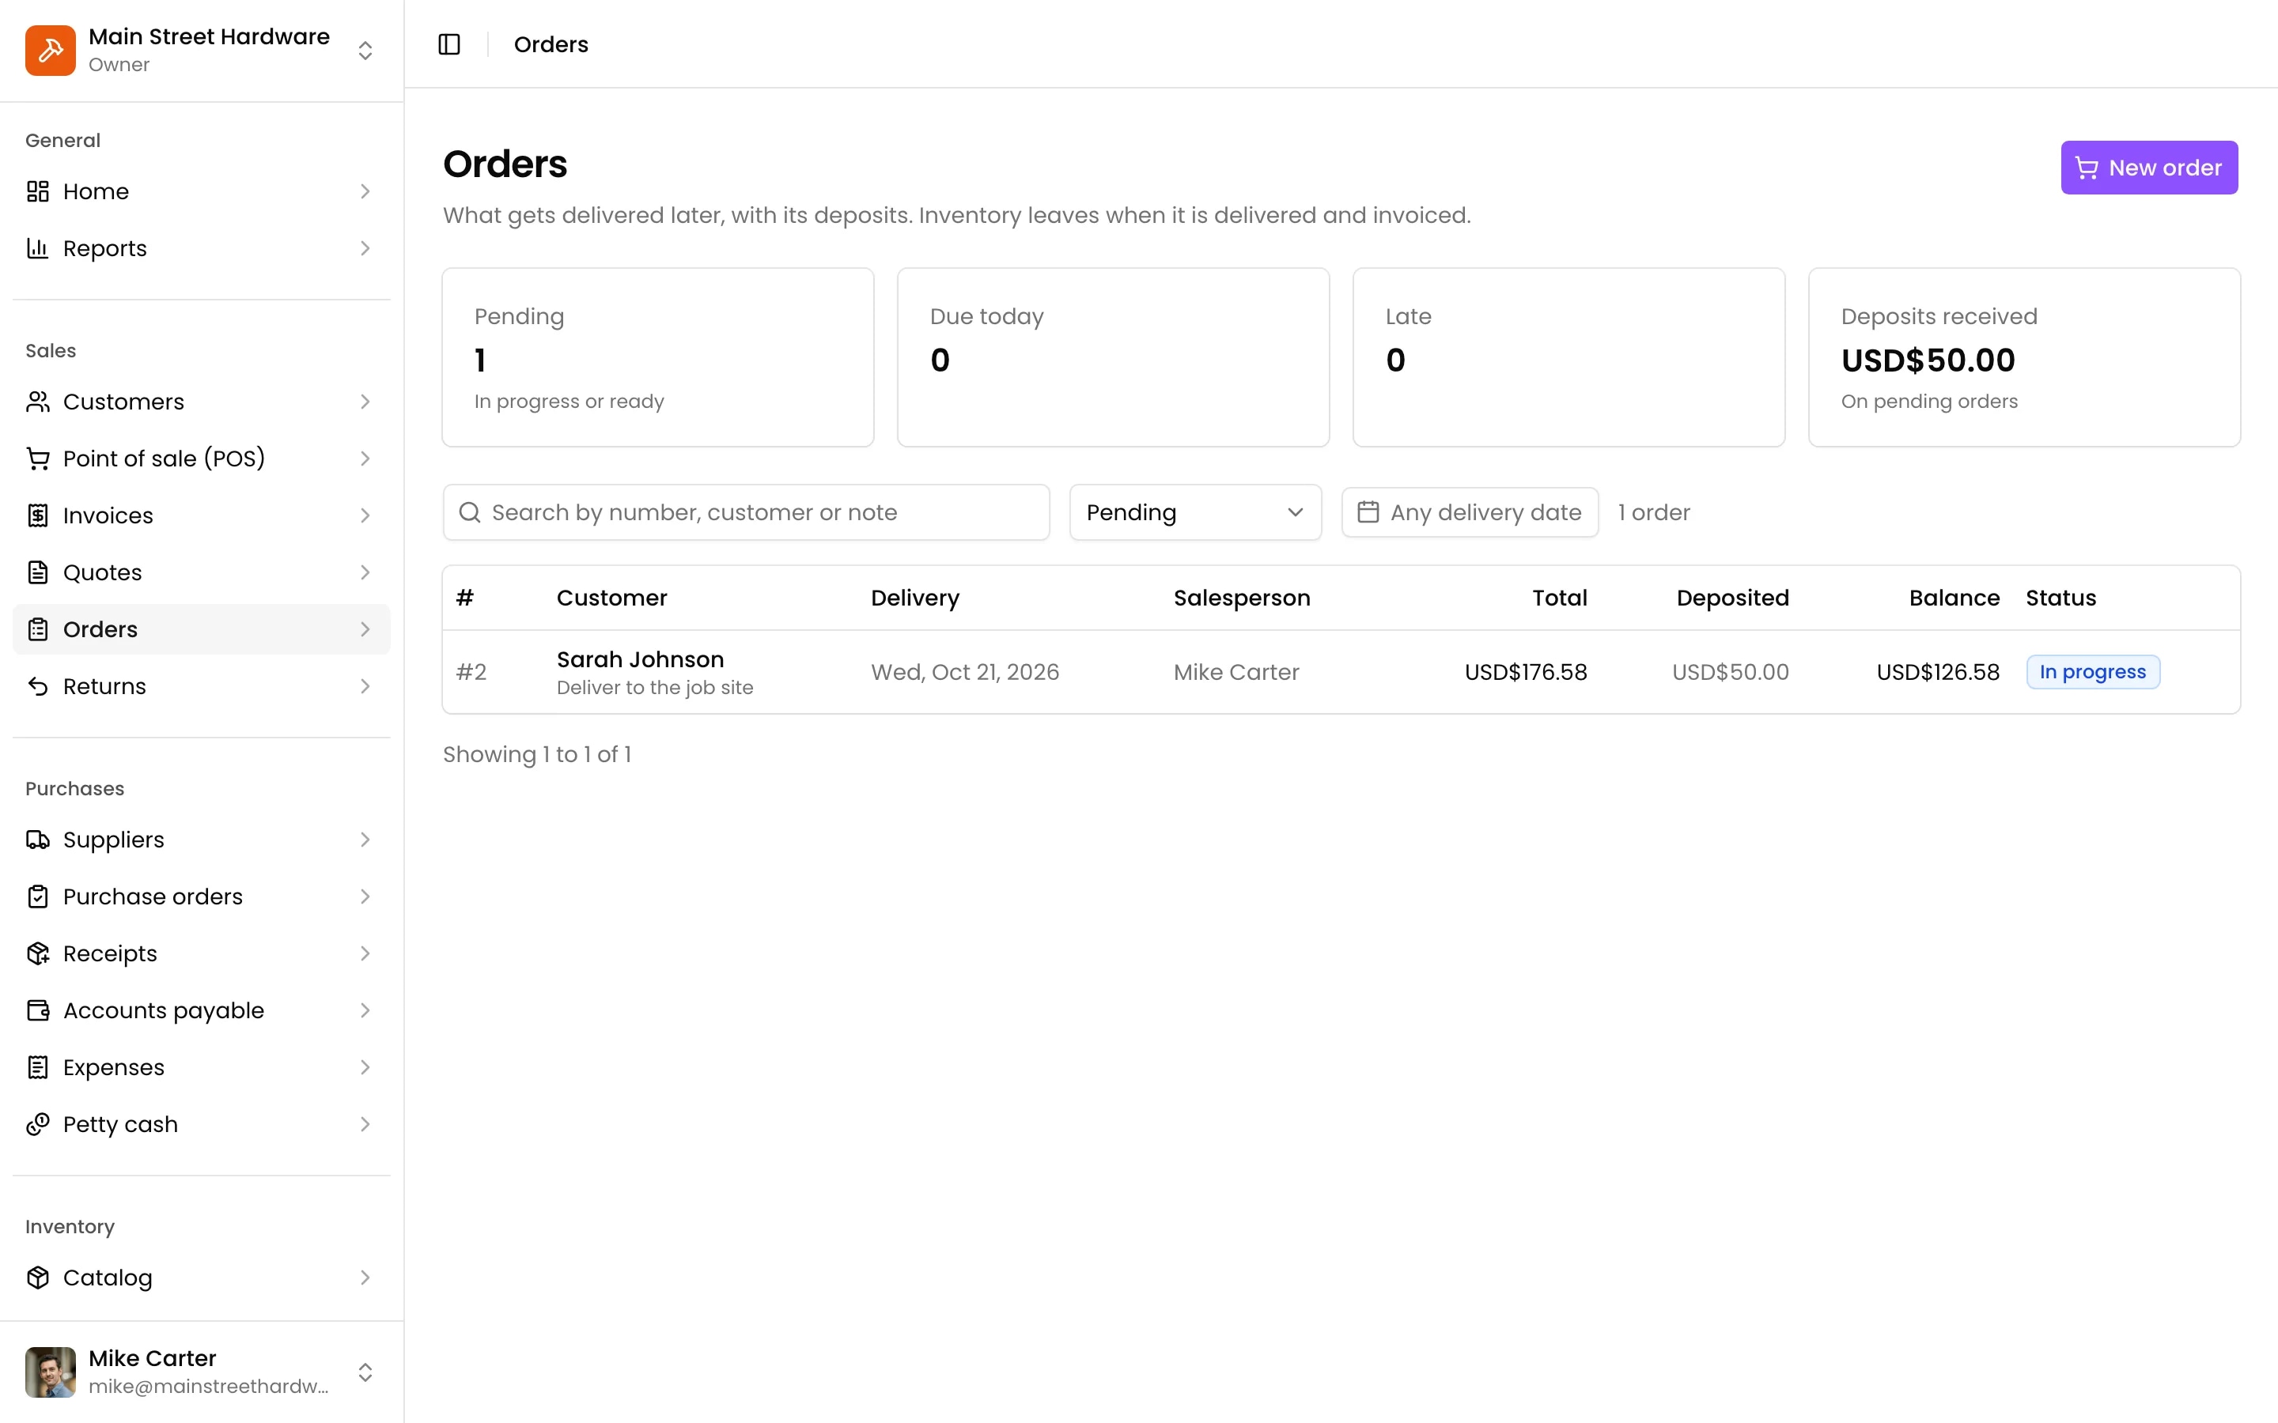Click the In progress status badge
2278x1423 pixels.
click(2093, 672)
